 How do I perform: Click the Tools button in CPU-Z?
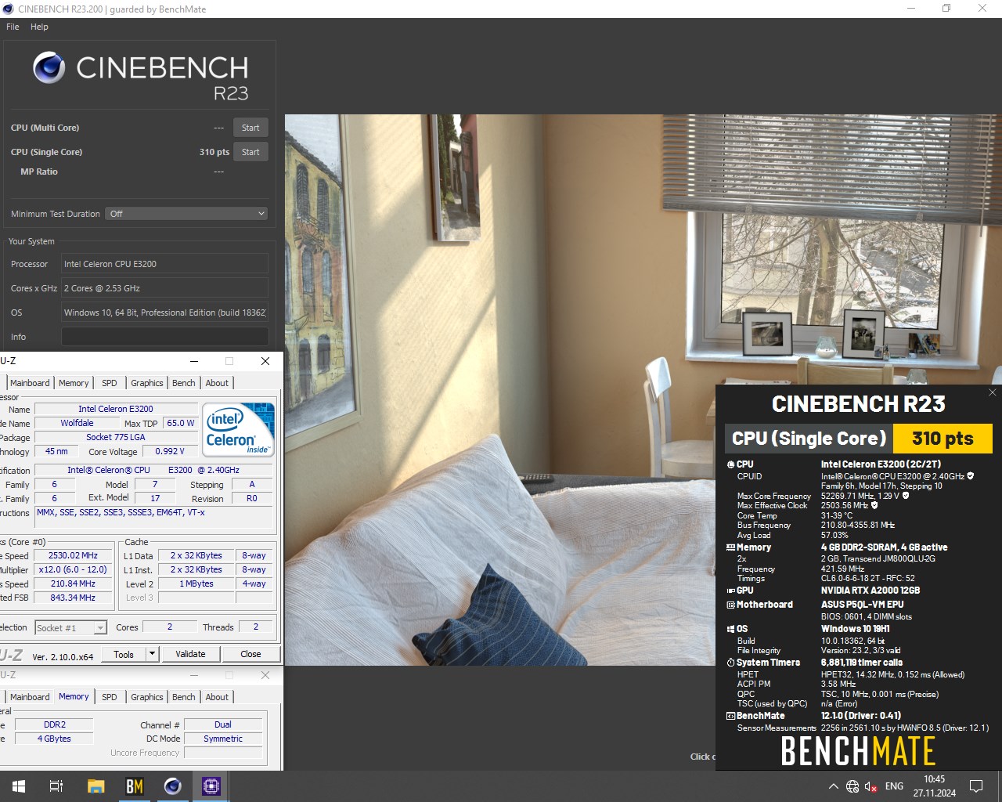tap(124, 654)
